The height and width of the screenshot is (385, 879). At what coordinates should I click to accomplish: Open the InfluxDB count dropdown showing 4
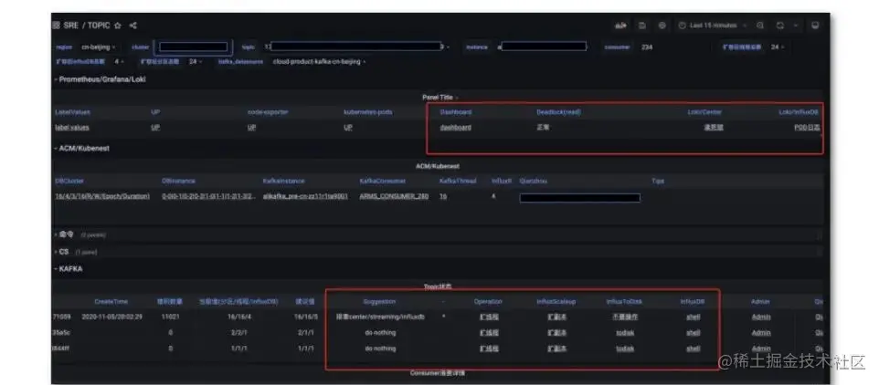[119, 61]
